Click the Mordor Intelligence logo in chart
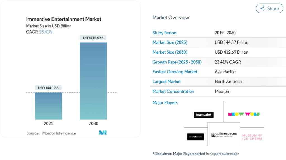This screenshot has width=286, height=160. click(x=103, y=133)
